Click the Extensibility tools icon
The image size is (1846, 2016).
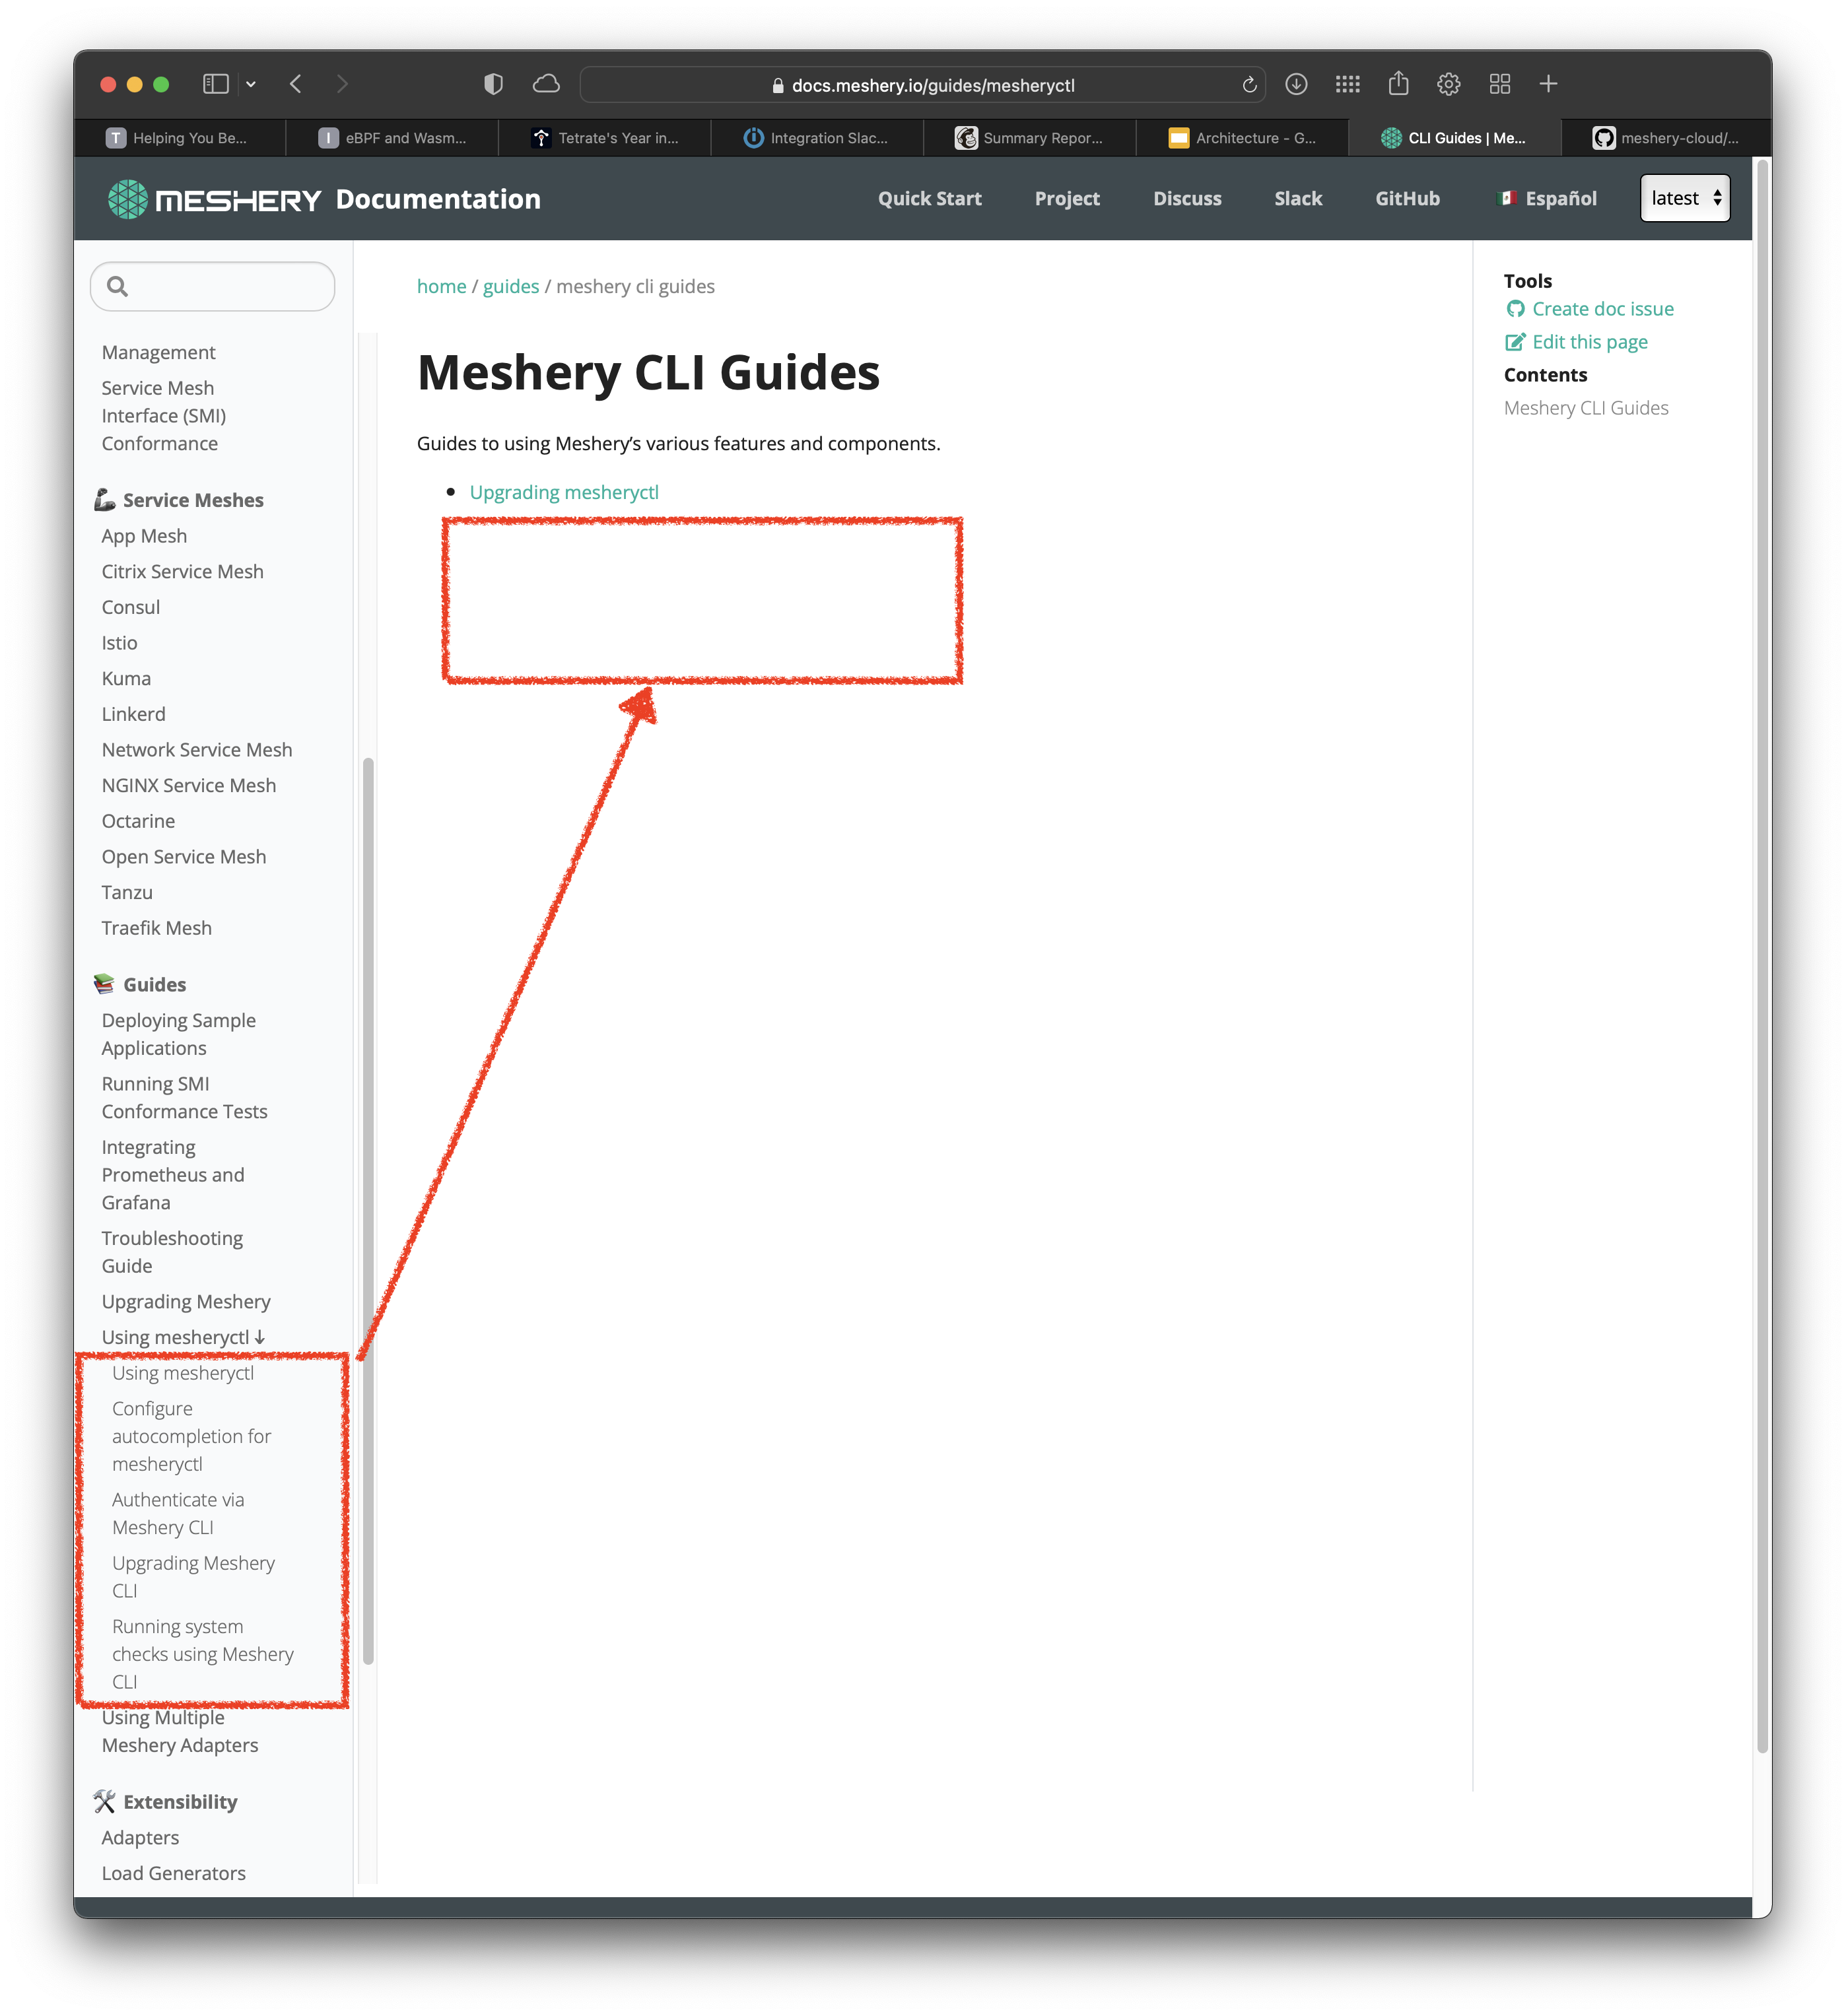[x=104, y=1801]
